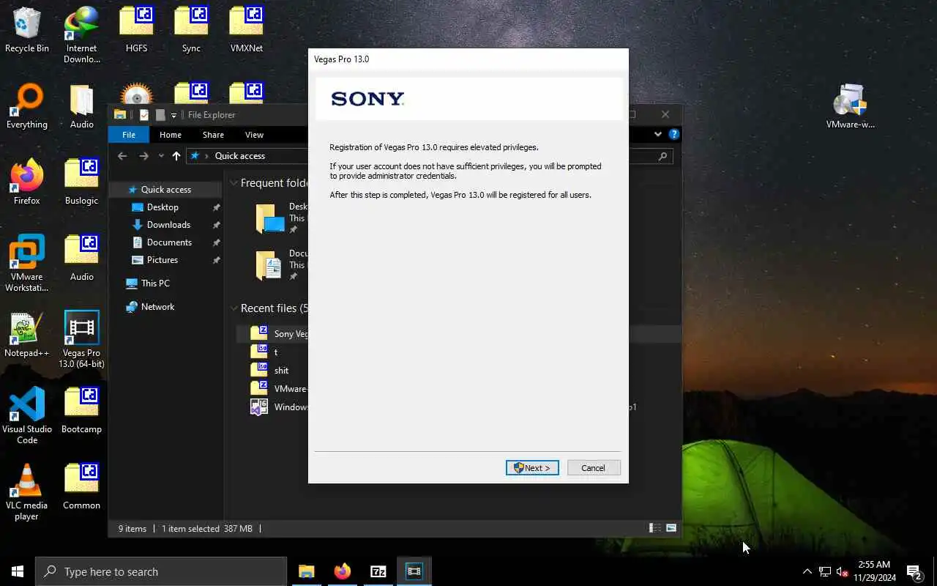Select HGFS folder on desktop
The image size is (937, 586).
[x=136, y=30]
